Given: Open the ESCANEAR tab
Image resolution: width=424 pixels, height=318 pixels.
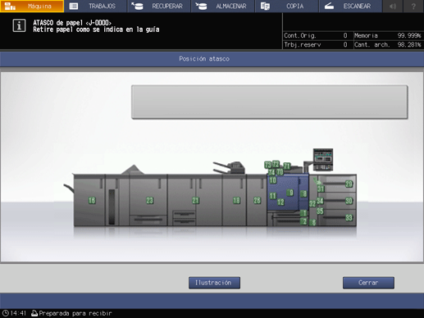Looking at the screenshot, I should pos(350,6).
